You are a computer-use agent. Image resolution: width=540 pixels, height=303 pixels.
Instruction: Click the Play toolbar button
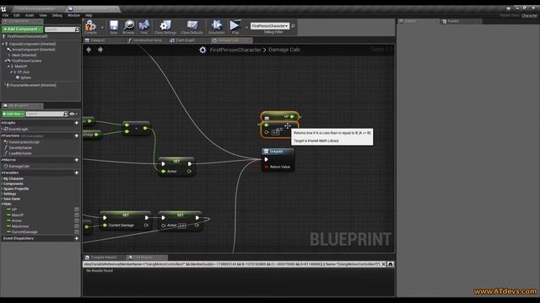235,27
